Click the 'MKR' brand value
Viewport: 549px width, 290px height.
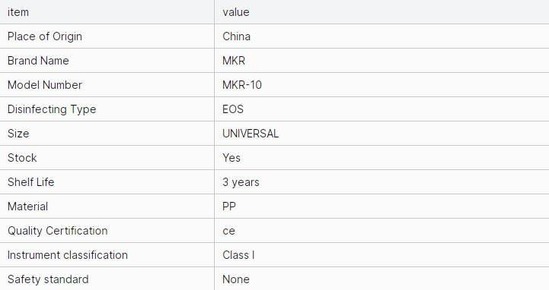tap(234, 61)
